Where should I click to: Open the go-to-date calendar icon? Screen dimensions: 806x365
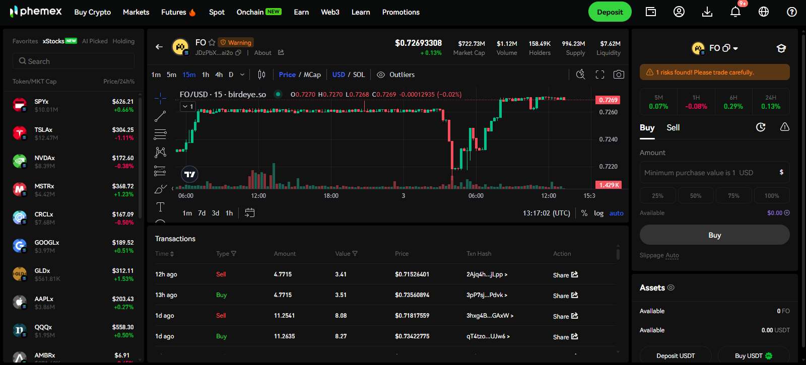tap(249, 213)
